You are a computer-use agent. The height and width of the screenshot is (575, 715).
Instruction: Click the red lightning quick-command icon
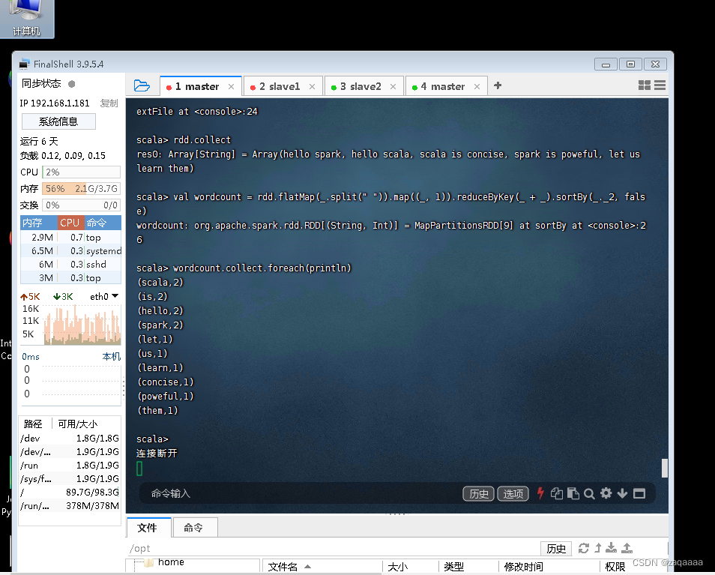click(540, 493)
